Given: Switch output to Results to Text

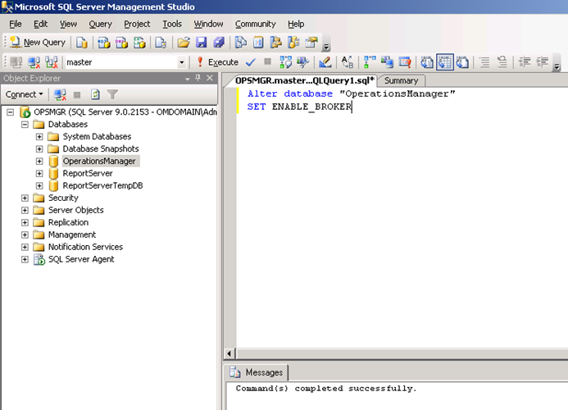Looking at the screenshot, I should click(427, 62).
